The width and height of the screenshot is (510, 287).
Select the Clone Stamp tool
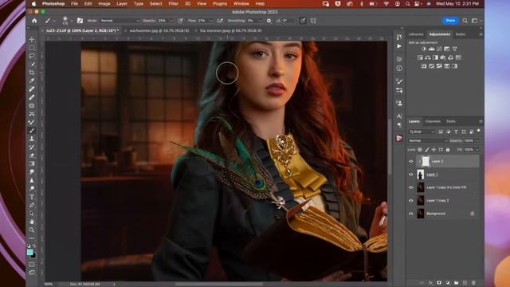click(32, 139)
